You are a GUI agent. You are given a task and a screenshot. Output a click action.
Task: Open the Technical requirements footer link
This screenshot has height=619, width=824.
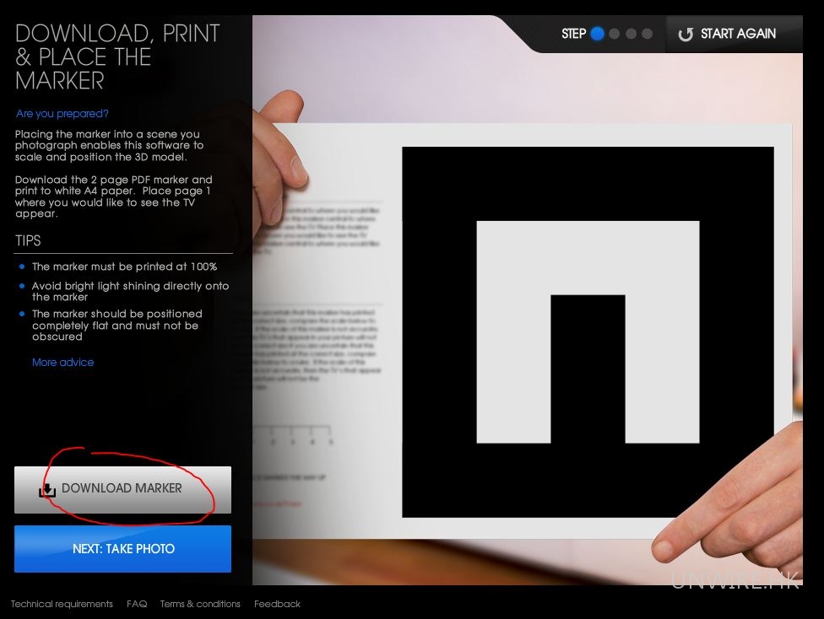coord(62,604)
